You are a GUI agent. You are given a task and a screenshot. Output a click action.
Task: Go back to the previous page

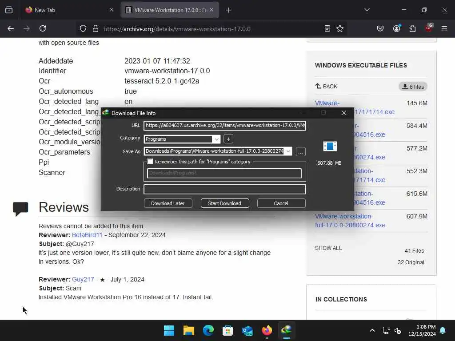(11, 28)
